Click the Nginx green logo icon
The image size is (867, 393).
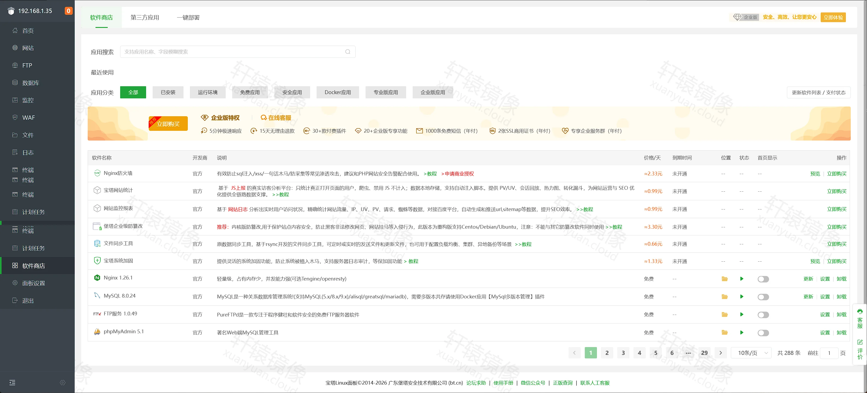pyautogui.click(x=97, y=278)
